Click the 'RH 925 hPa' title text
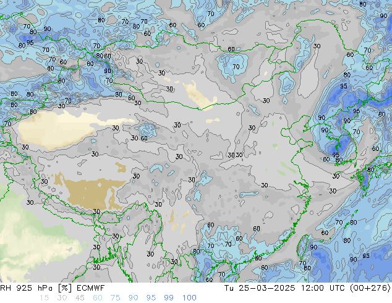392x303 pixels. (x=26, y=288)
